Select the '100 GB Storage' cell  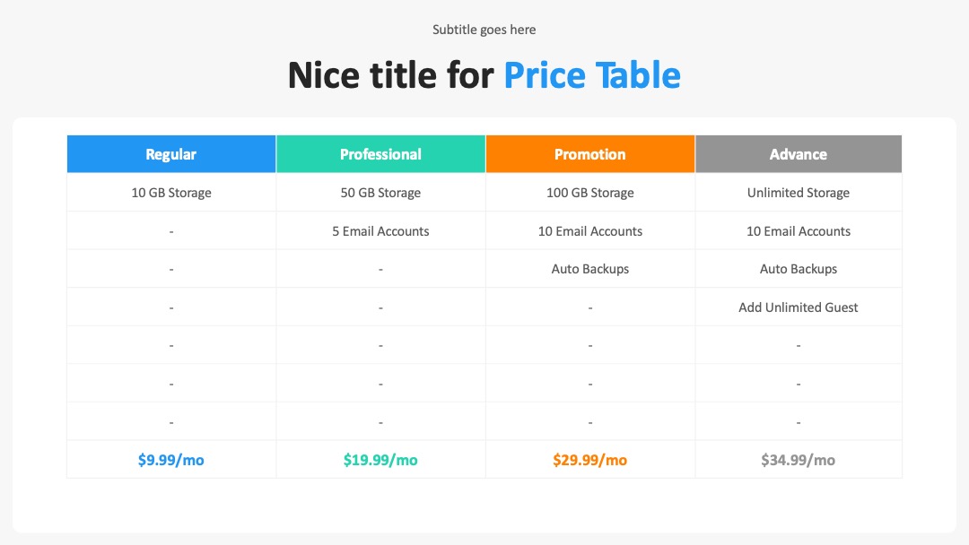590,193
